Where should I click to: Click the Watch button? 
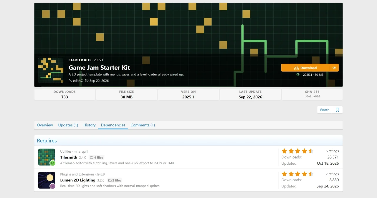pos(325,110)
